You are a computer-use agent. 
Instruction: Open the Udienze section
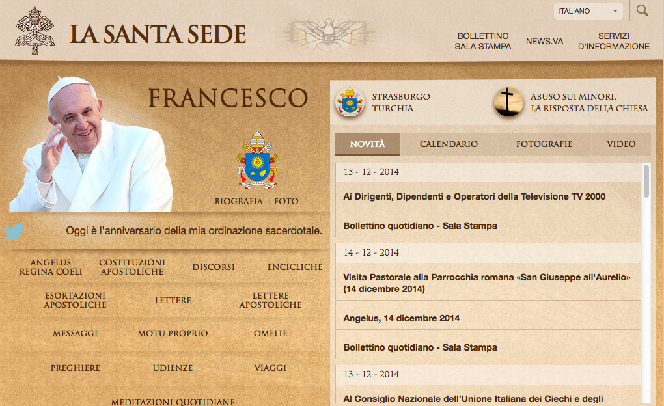click(x=173, y=368)
